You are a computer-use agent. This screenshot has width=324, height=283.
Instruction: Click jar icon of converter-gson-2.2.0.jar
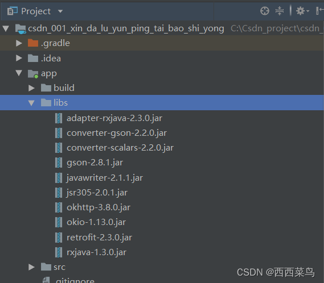coord(59,133)
